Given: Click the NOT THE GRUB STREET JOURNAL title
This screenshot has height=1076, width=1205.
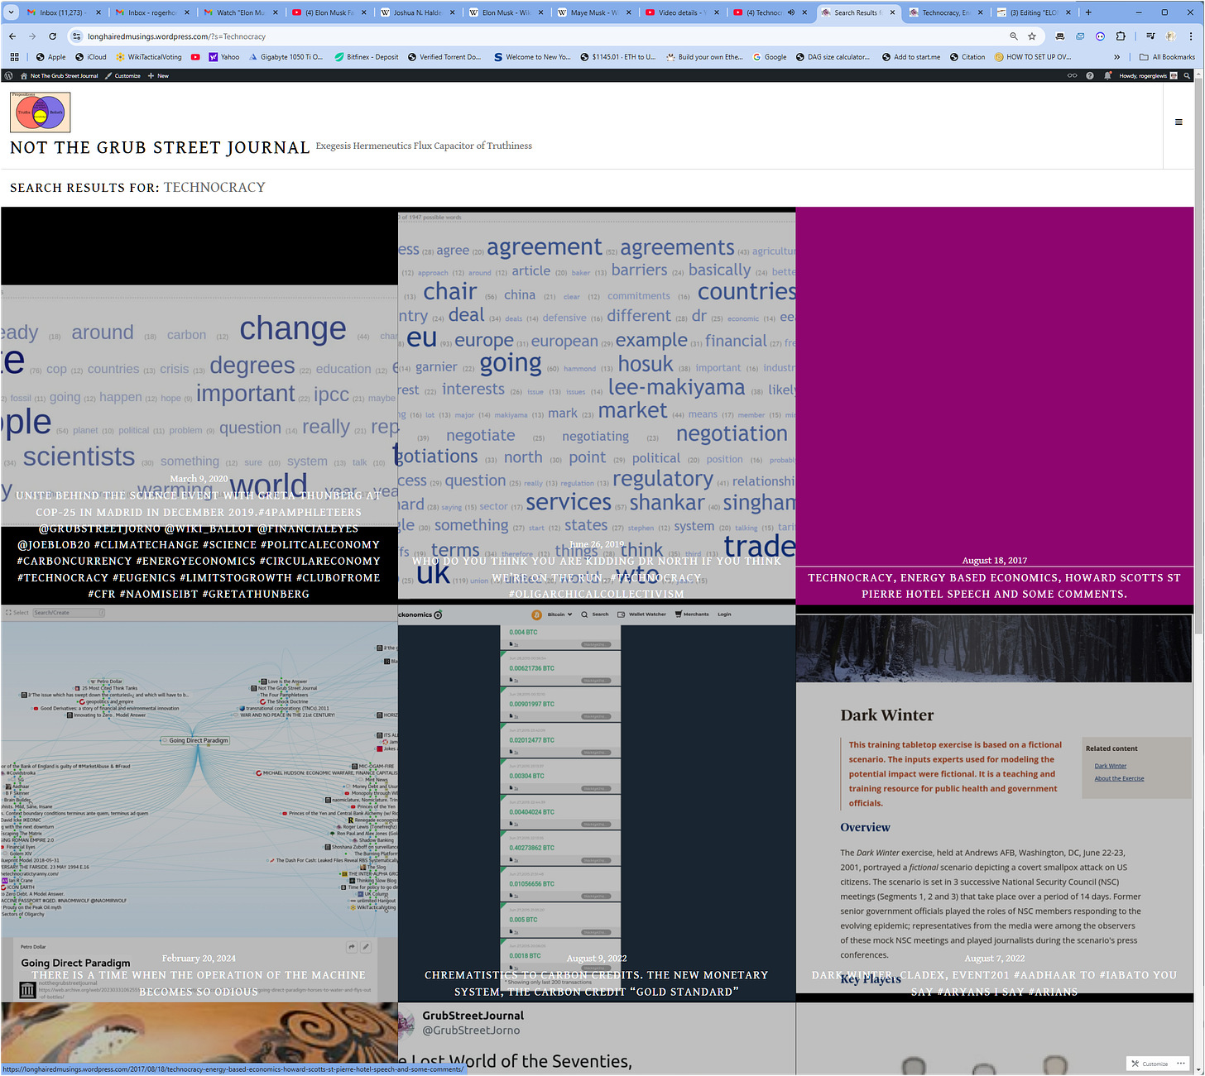Looking at the screenshot, I should (160, 148).
